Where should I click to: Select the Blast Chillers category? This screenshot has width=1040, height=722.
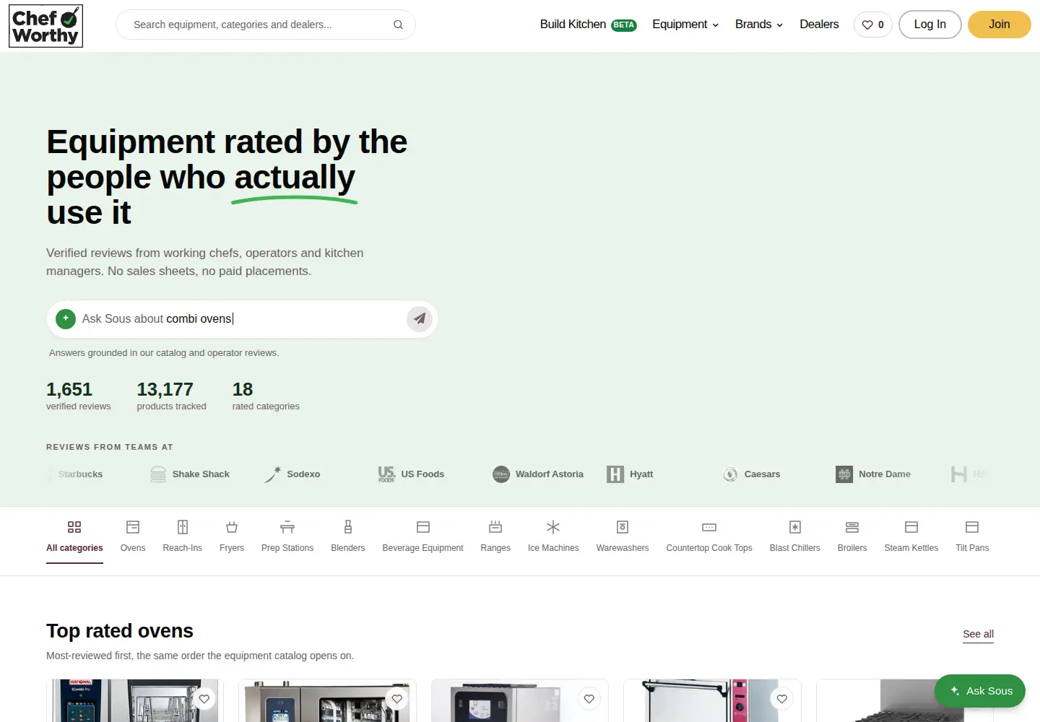pyautogui.click(x=795, y=536)
